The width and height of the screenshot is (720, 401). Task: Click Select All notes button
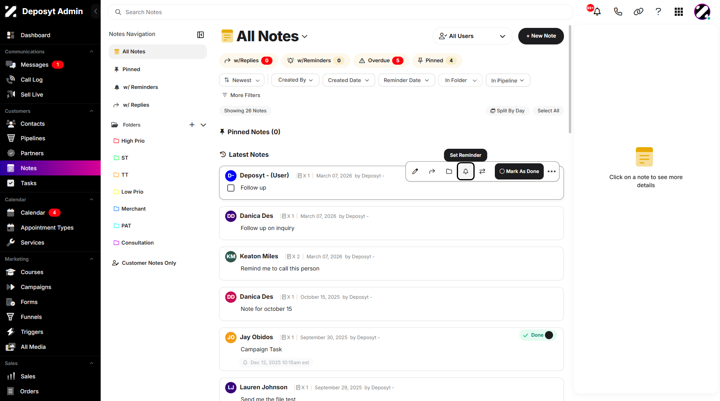tap(548, 111)
